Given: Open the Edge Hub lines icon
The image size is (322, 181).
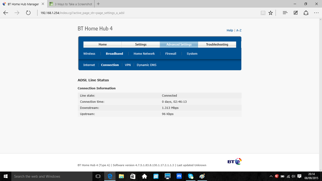Looking at the screenshot, I should click(285, 13).
